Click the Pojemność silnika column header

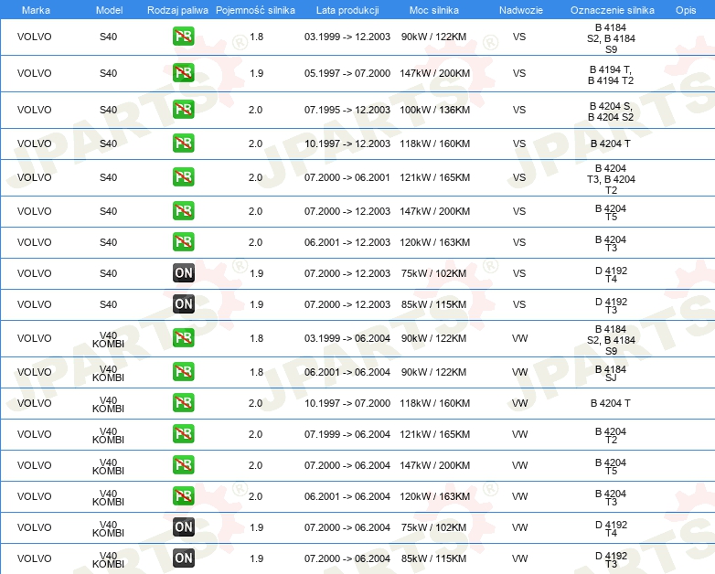click(255, 10)
